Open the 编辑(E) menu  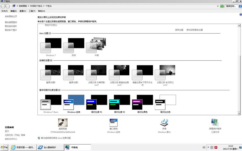point(14,11)
